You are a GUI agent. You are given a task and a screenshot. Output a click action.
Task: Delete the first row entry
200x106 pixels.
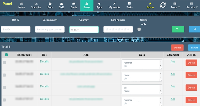[x=191, y=63]
